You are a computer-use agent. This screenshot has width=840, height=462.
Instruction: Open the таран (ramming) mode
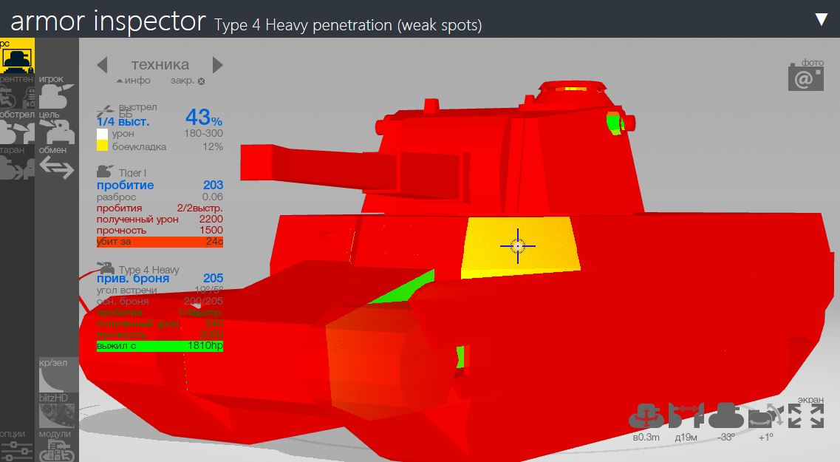(17, 163)
